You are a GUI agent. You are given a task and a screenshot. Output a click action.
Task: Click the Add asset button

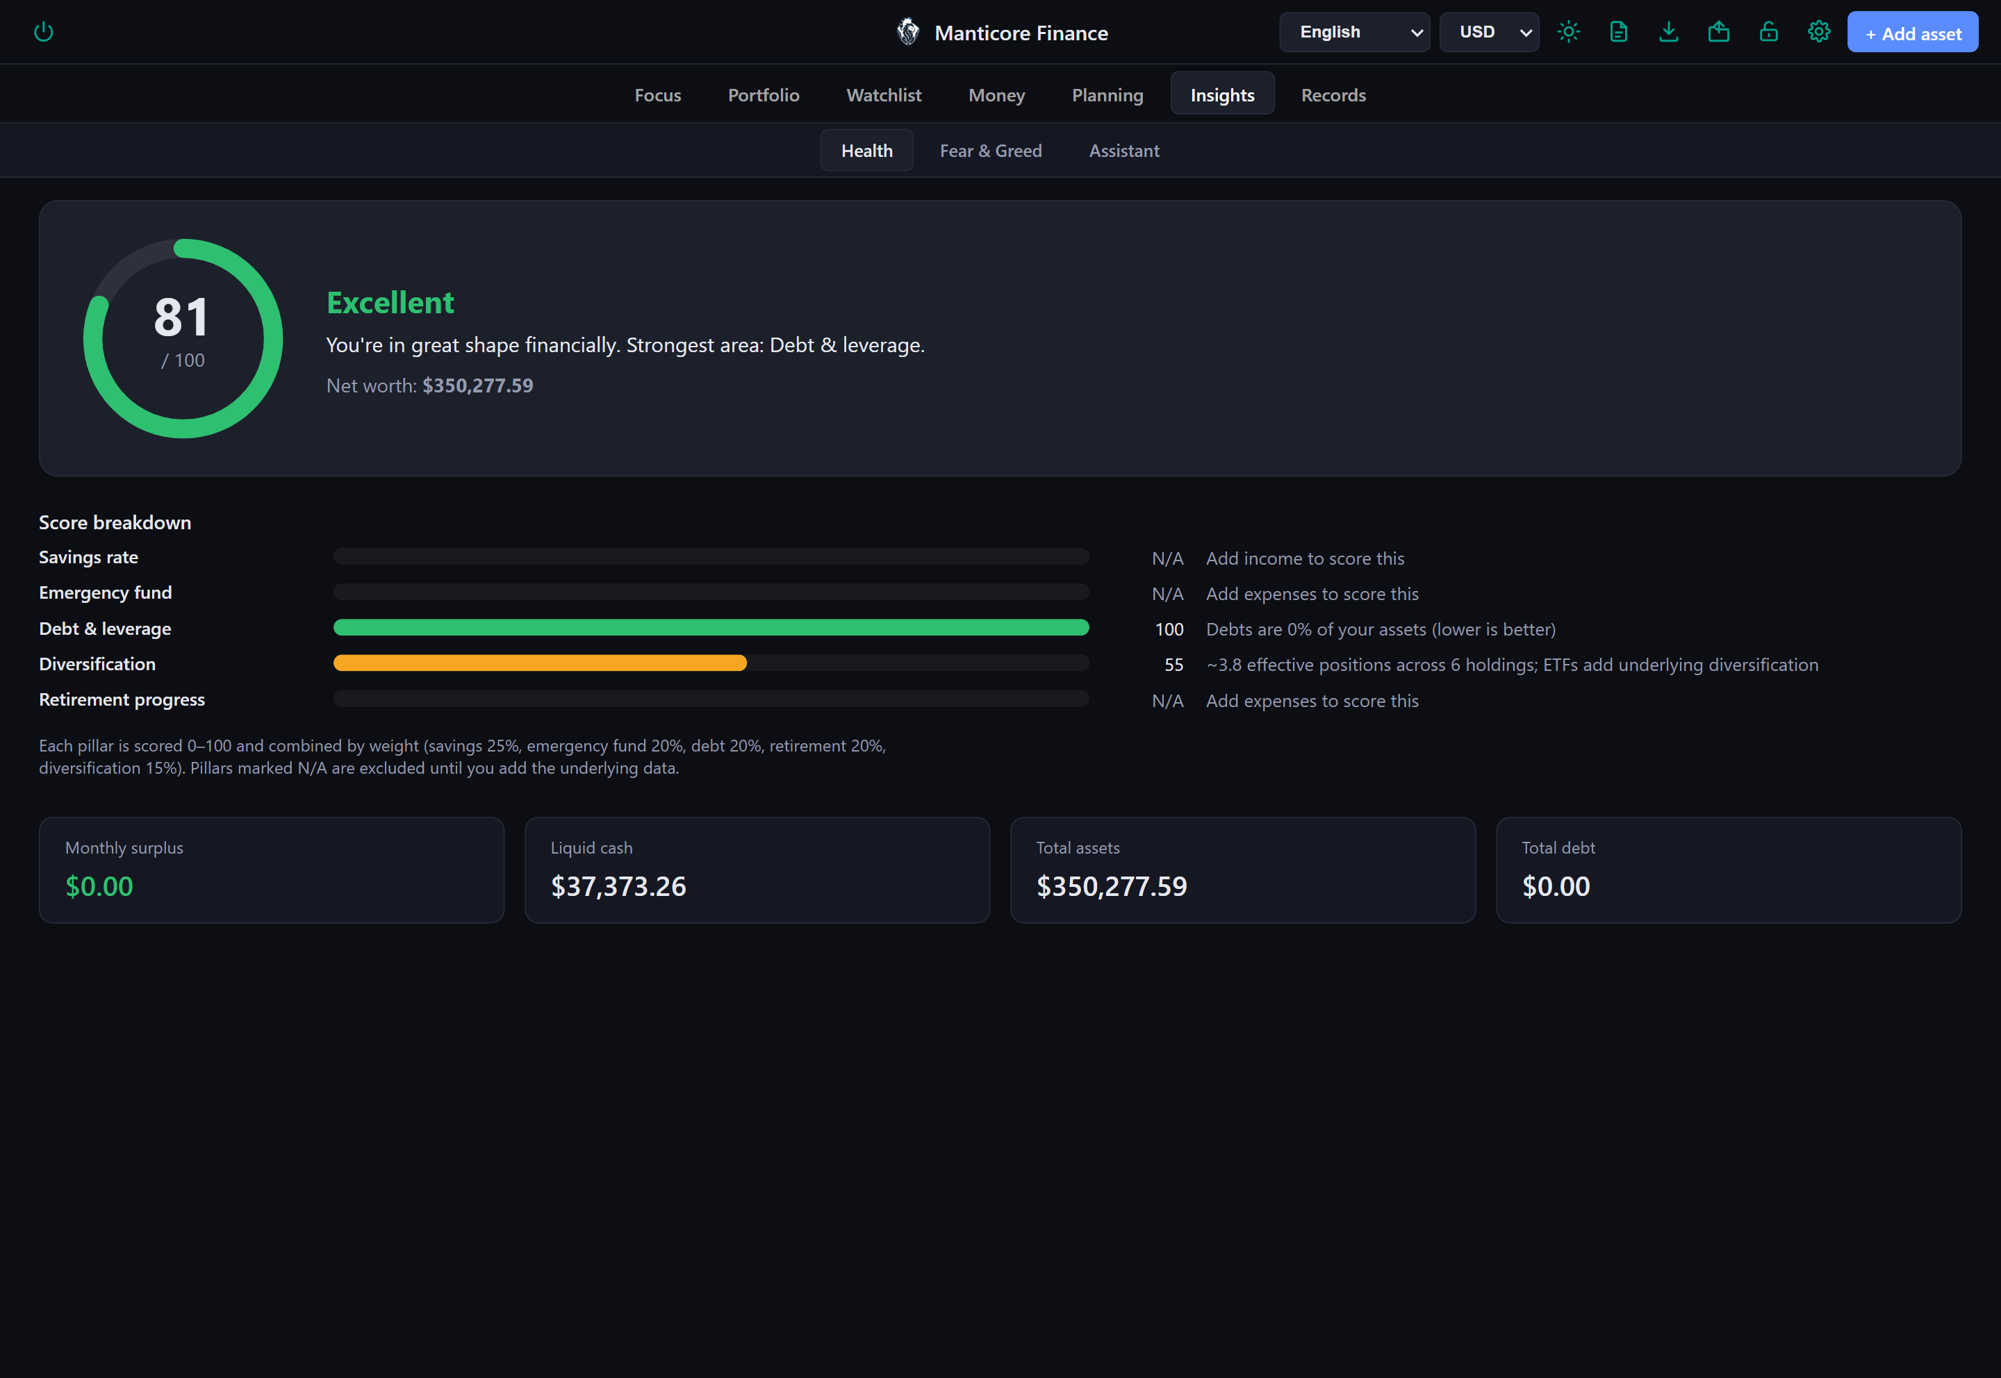click(1912, 33)
